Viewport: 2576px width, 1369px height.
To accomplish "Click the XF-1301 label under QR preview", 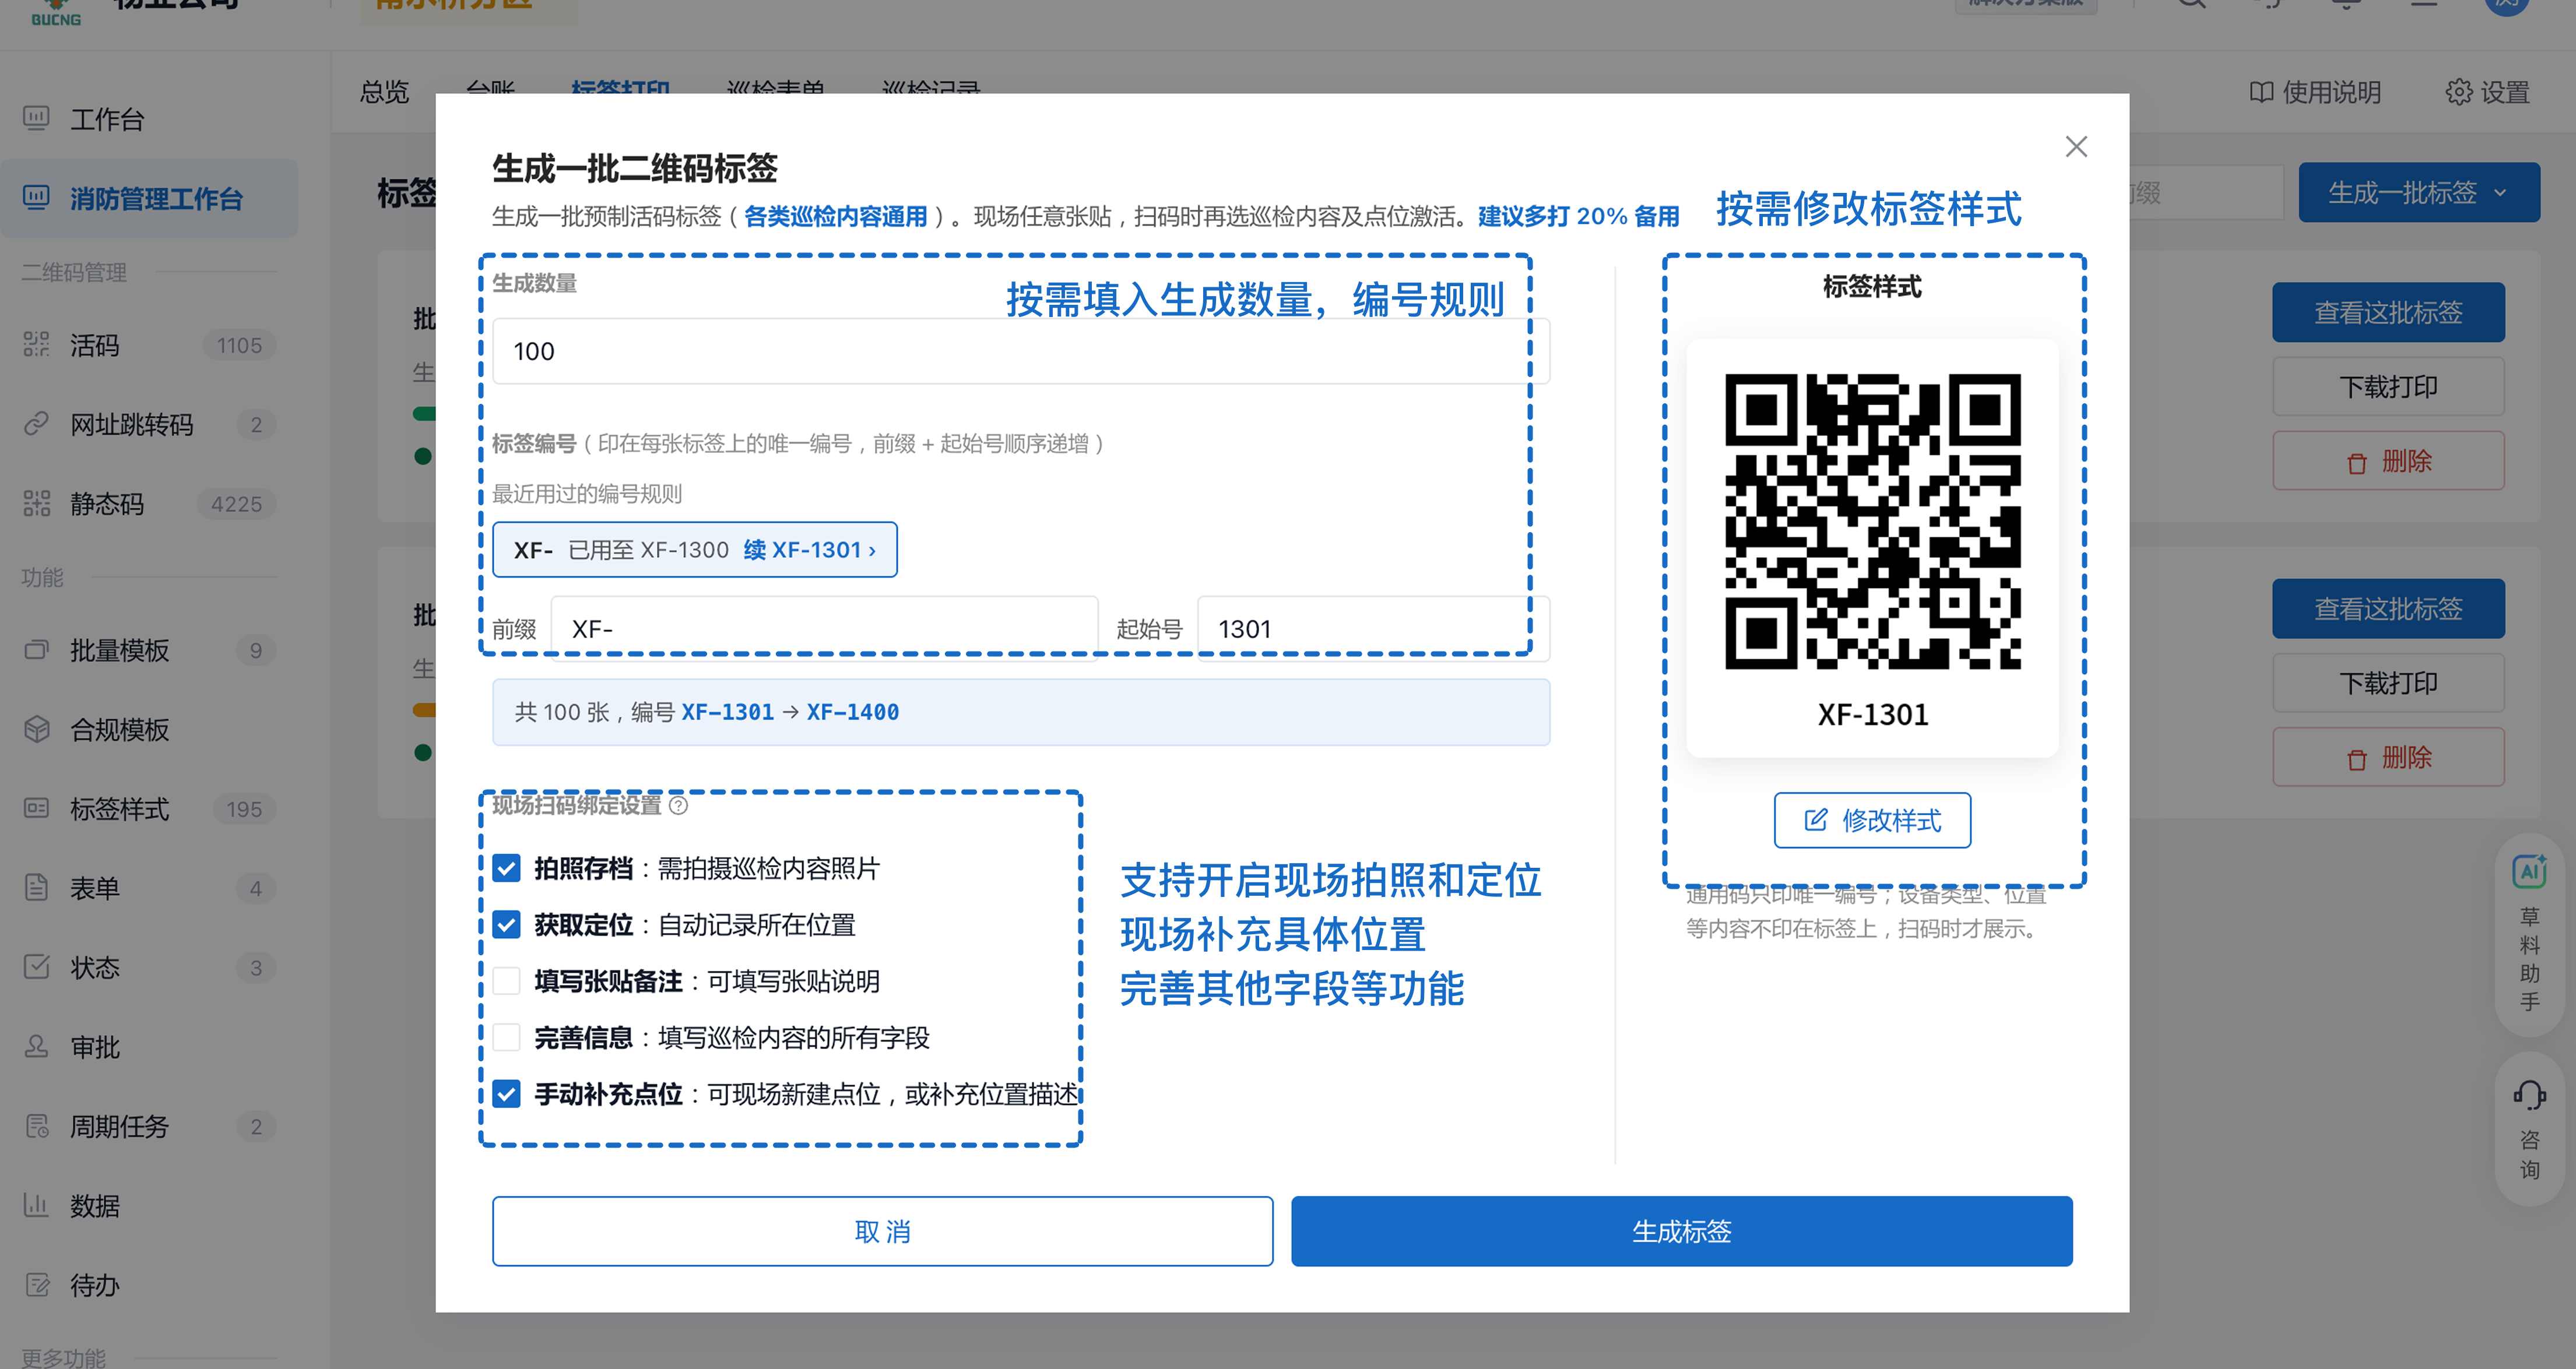I will 1872,714.
